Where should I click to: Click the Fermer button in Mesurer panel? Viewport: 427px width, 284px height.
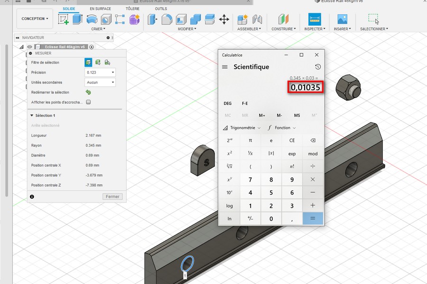click(x=112, y=196)
